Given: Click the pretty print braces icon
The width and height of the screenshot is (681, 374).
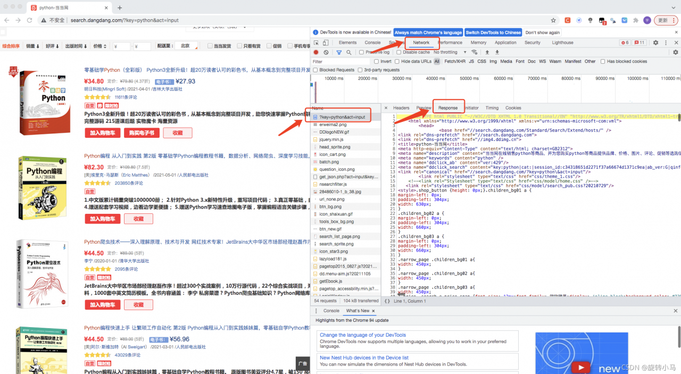Looking at the screenshot, I should [x=387, y=301].
